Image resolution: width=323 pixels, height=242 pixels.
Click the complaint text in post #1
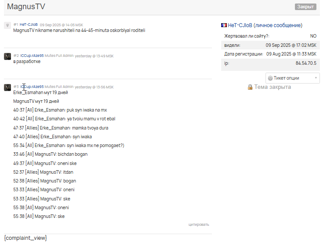click(x=79, y=30)
